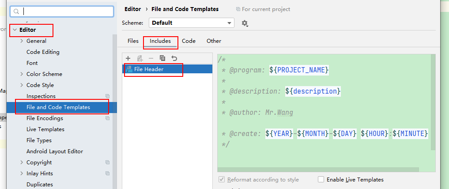Click the File Header template icon
The height and width of the screenshot is (189, 449).
129,69
